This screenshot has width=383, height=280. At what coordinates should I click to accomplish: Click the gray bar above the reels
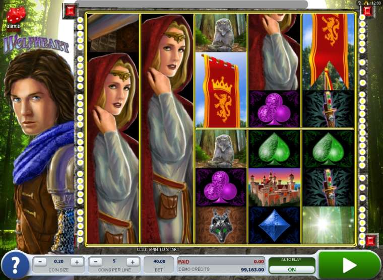pyautogui.click(x=191, y=5)
